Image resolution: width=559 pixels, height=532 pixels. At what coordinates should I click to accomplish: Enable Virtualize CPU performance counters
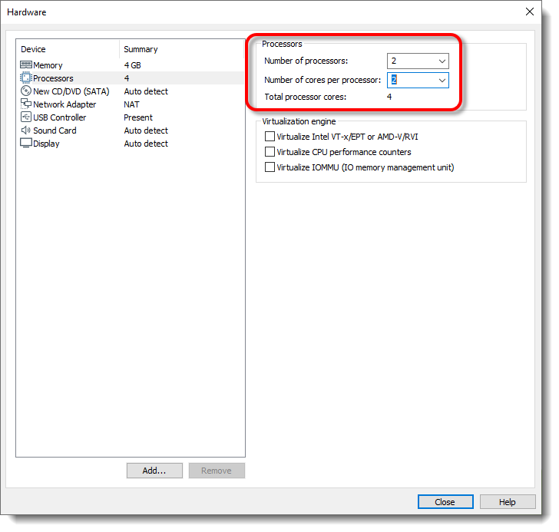(270, 152)
